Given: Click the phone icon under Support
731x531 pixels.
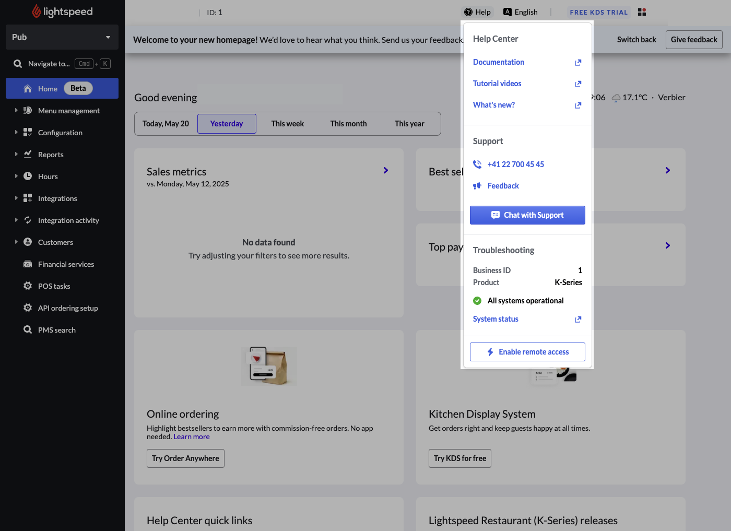Looking at the screenshot, I should coord(477,164).
